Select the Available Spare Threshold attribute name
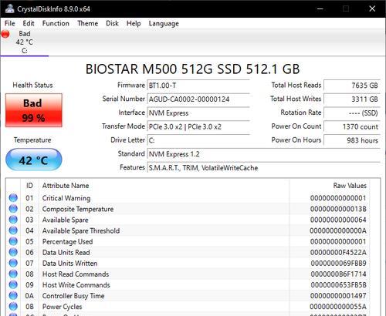This screenshot has width=386, height=316. [81, 230]
